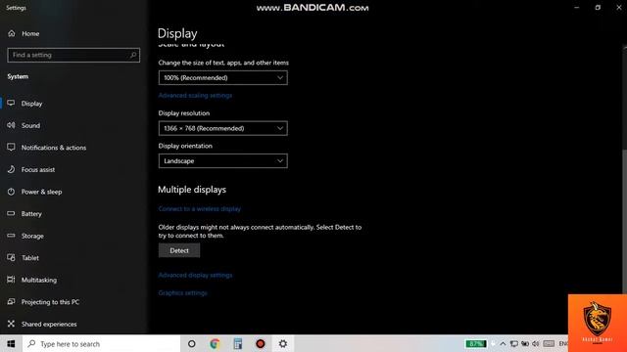Screen dimensions: 627x352
Task: Click the volume speaker icon in the tray
Action: click(x=536, y=343)
